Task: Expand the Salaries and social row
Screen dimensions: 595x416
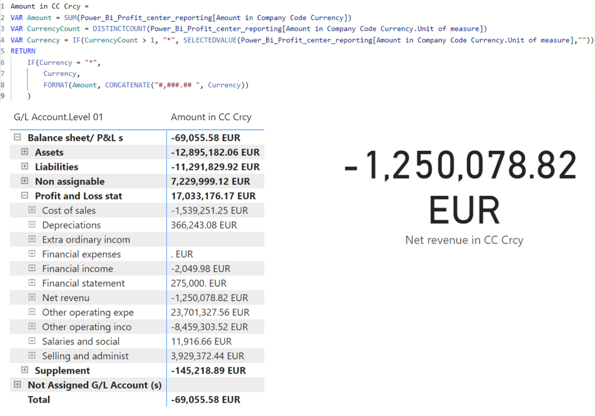Action: click(x=32, y=341)
